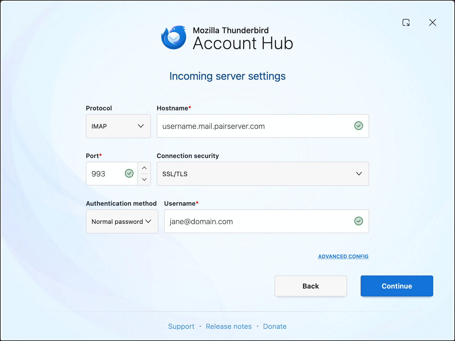The image size is (455, 341).
Task: Open the Donate link
Action: [275, 327]
